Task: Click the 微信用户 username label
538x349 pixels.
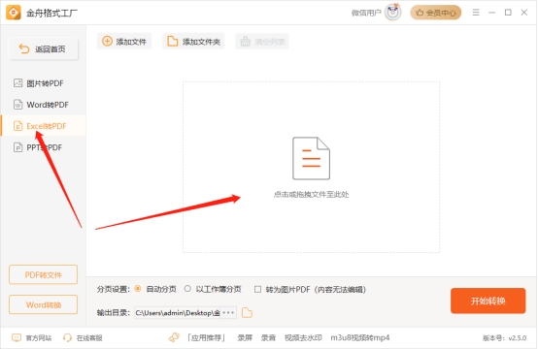Action: coord(366,13)
